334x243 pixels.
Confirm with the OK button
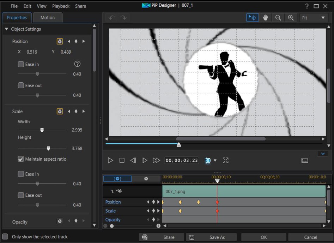pyautogui.click(x=264, y=237)
